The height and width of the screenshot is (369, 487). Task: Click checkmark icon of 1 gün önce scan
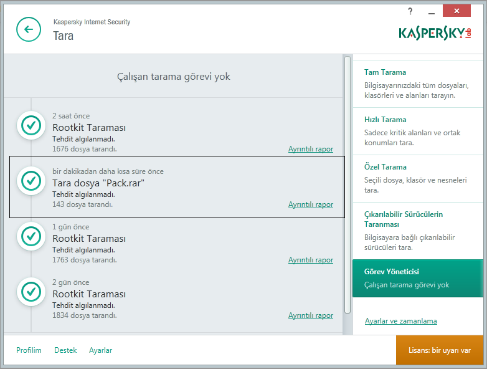(x=31, y=236)
